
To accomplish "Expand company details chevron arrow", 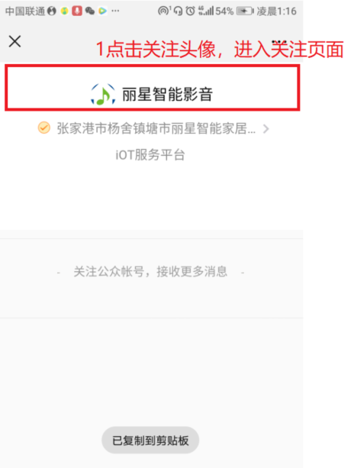I will click(265, 129).
